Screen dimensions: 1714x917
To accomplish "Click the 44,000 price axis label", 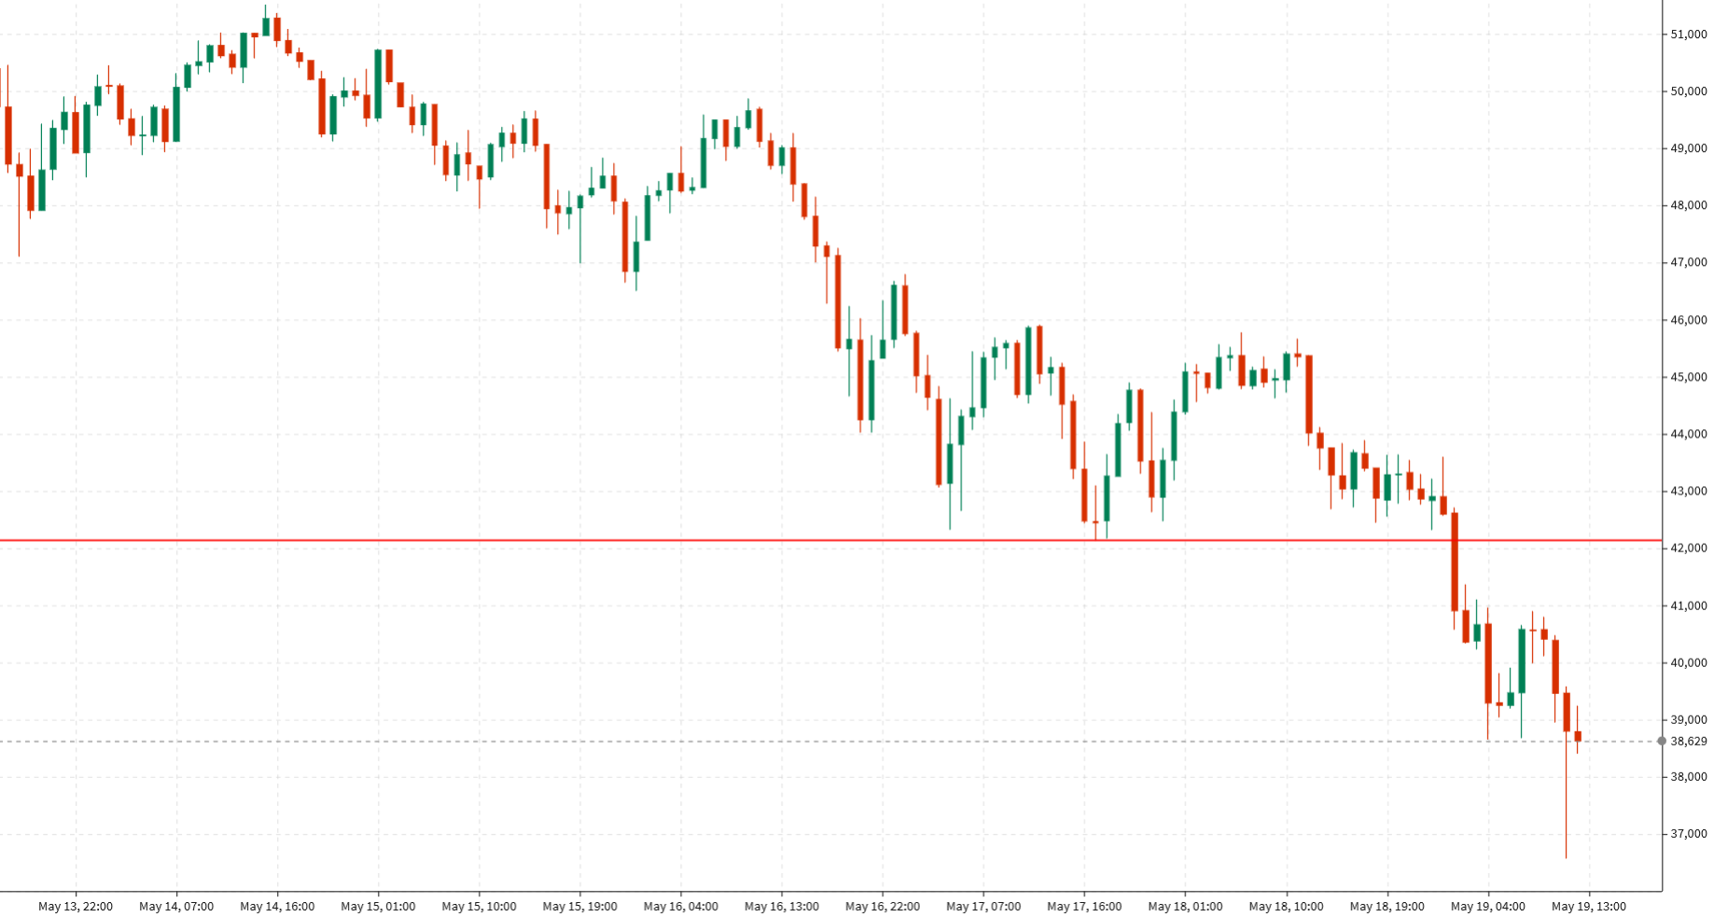I will point(1689,435).
